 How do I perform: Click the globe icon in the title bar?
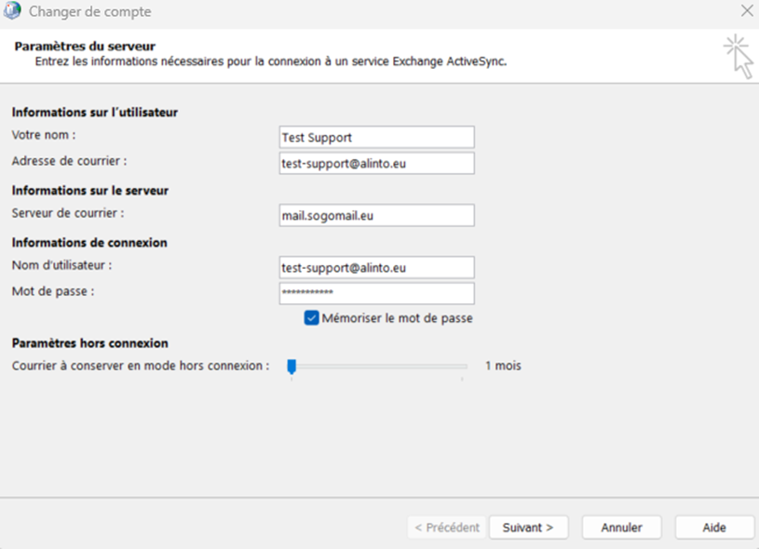[x=13, y=12]
